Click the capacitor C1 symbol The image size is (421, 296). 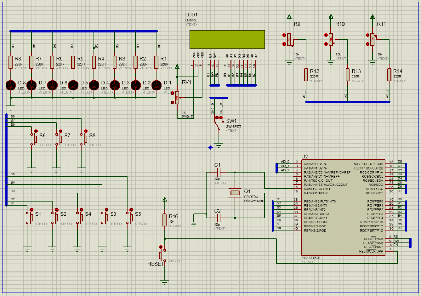(218, 172)
